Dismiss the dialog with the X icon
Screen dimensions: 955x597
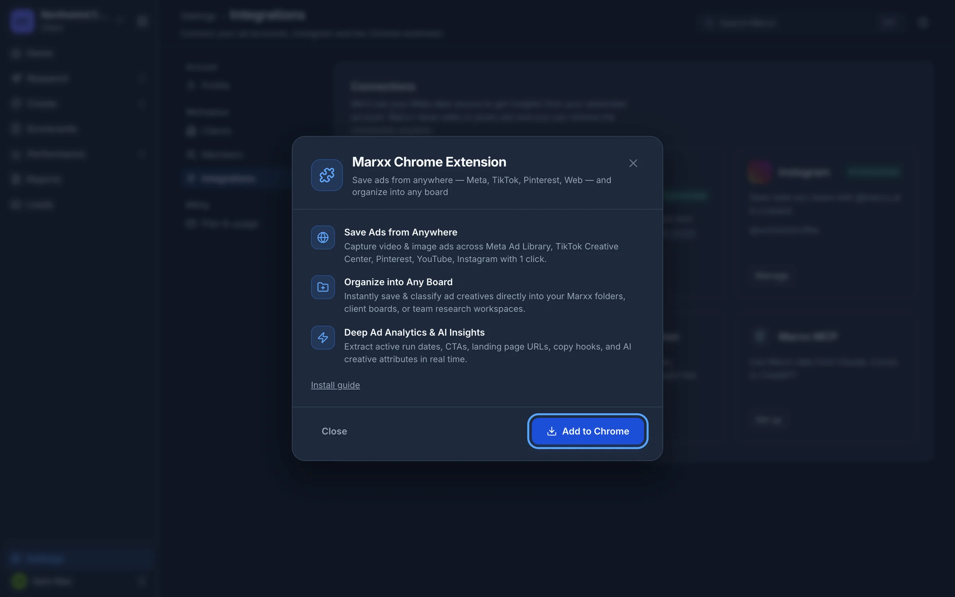[633, 163]
